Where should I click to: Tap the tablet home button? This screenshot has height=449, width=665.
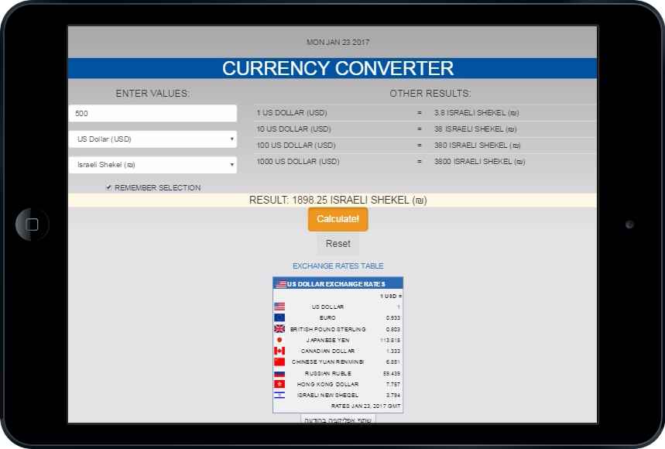(33, 224)
